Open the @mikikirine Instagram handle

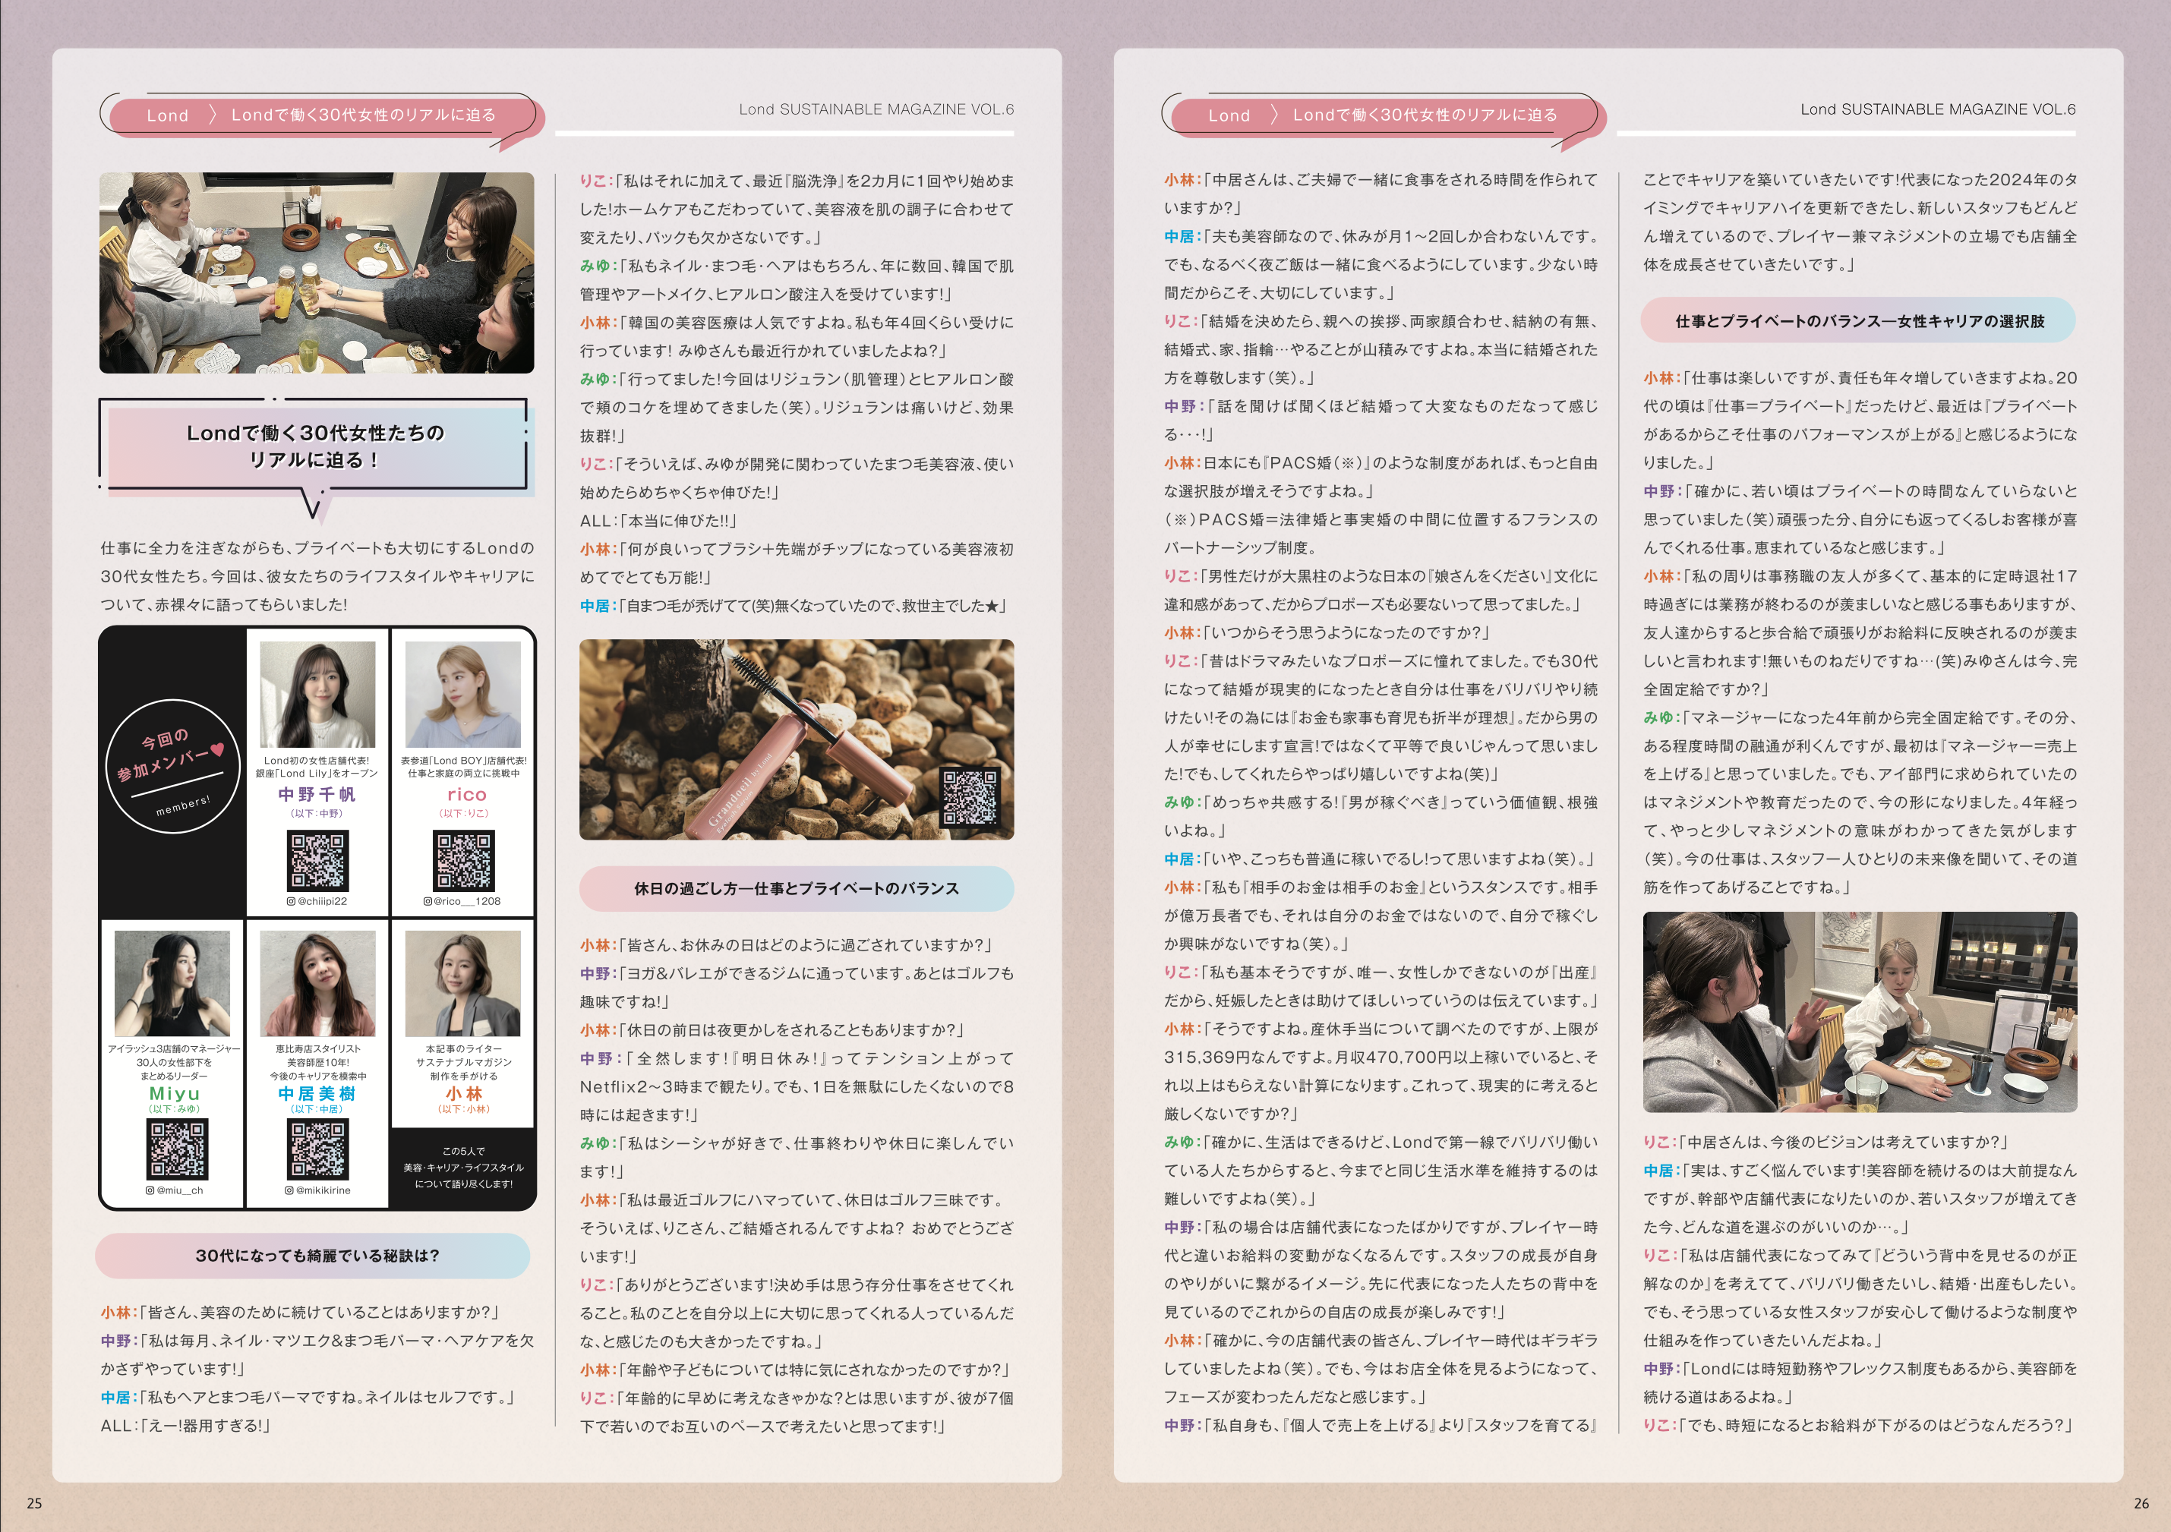pos(323,1191)
